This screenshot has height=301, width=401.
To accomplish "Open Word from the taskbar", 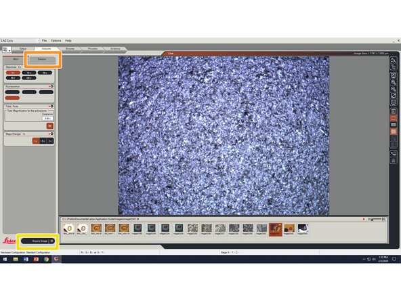I will coord(26,259).
